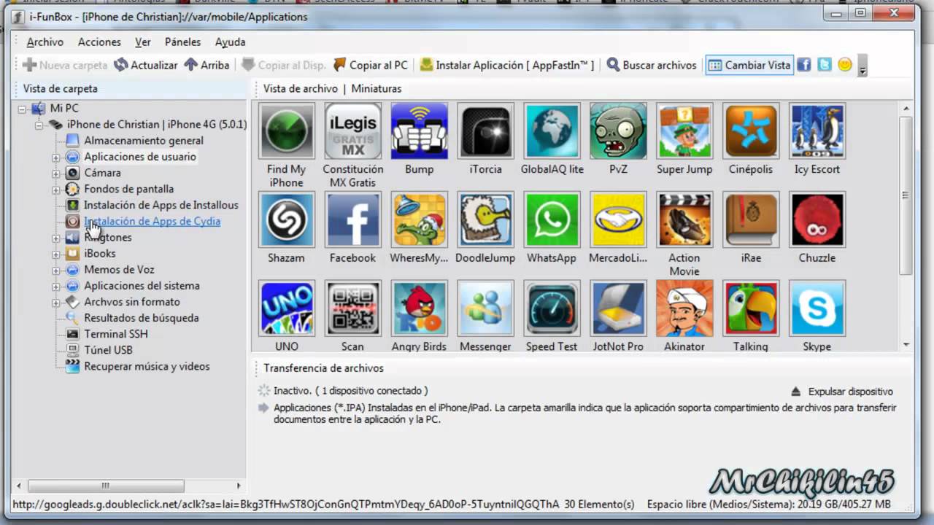Select the Scan QR app icon
Screen dimensions: 934x525
point(352,308)
